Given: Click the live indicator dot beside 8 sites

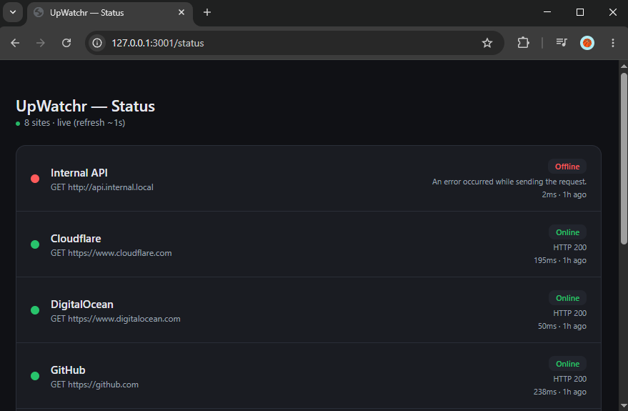Looking at the screenshot, I should pyautogui.click(x=18, y=124).
